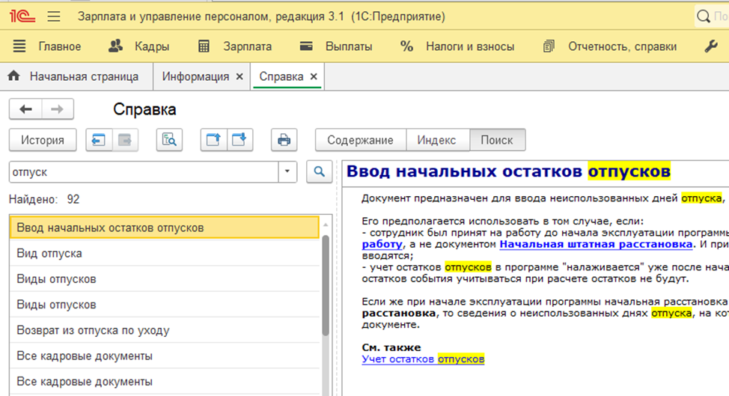Screen dimensions: 729x396
Task: Open the Начальная штатная расстановка link
Action: pyautogui.click(x=596, y=244)
